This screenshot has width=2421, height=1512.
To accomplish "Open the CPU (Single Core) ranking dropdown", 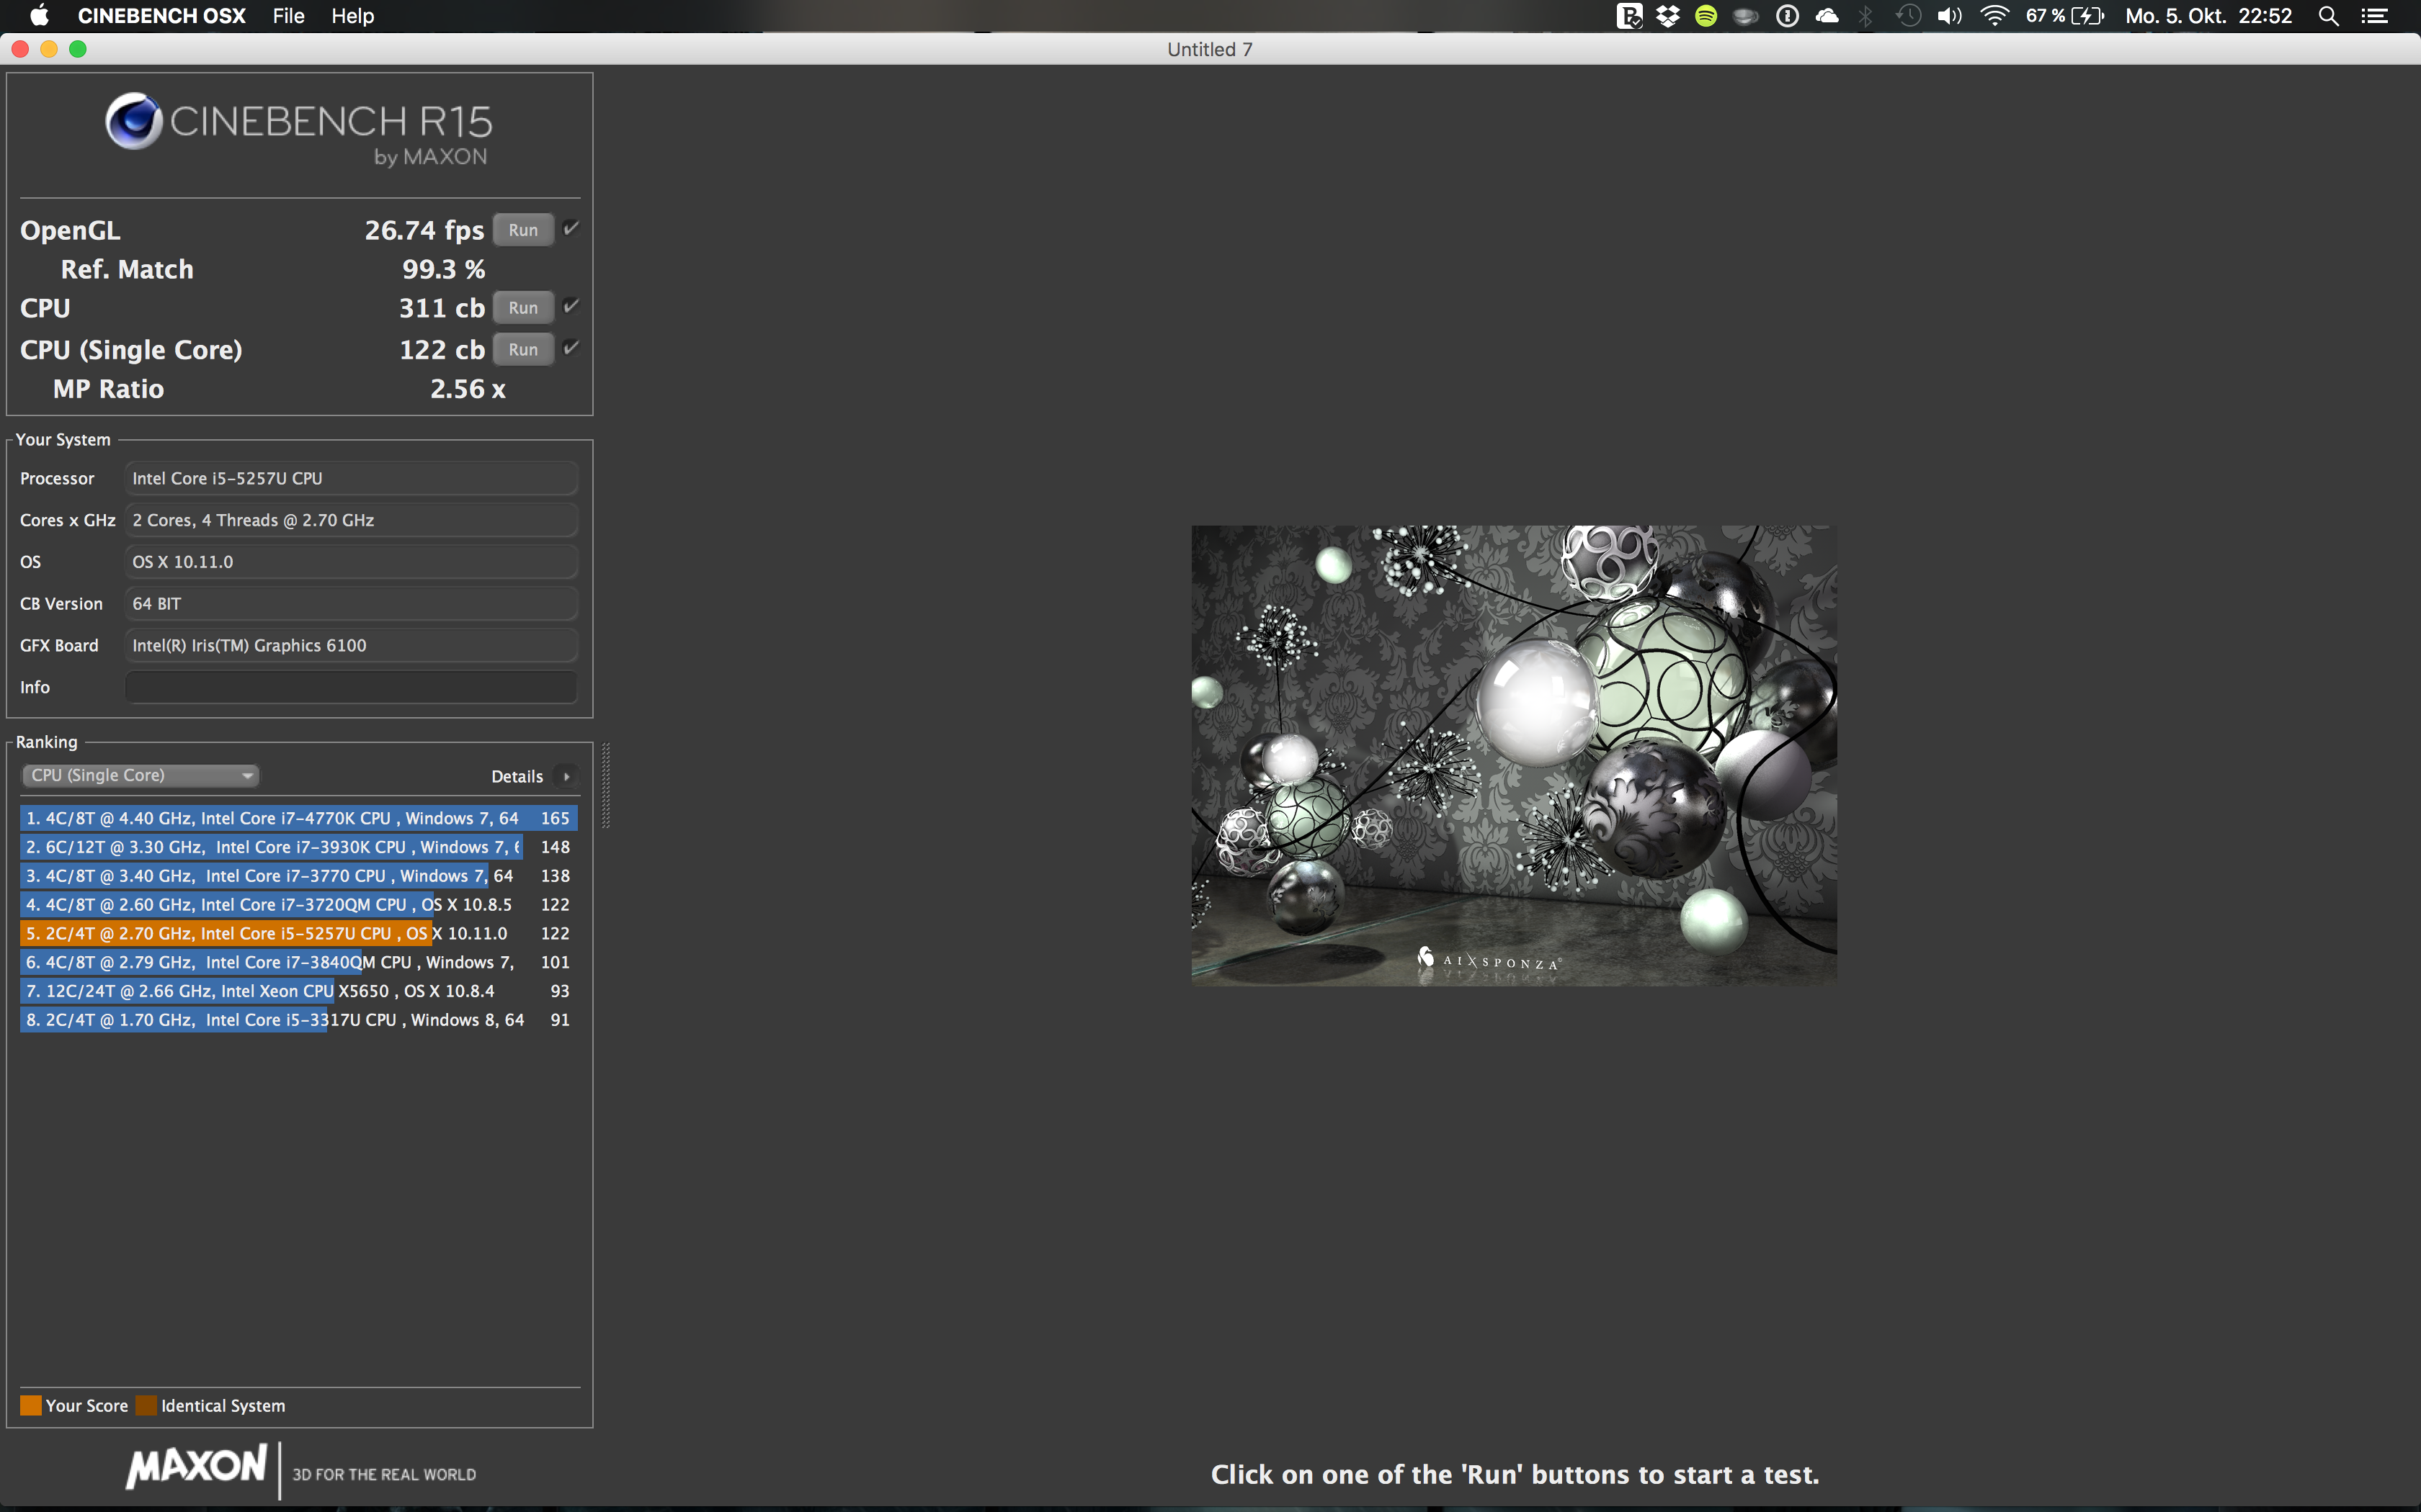I will tap(140, 775).
